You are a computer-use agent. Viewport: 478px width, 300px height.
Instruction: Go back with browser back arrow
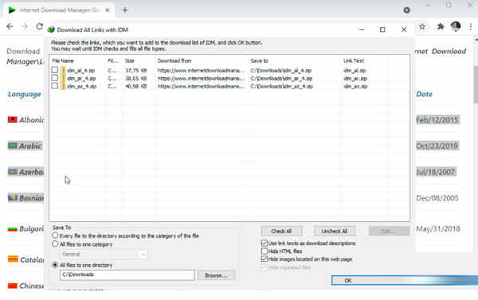(10, 27)
